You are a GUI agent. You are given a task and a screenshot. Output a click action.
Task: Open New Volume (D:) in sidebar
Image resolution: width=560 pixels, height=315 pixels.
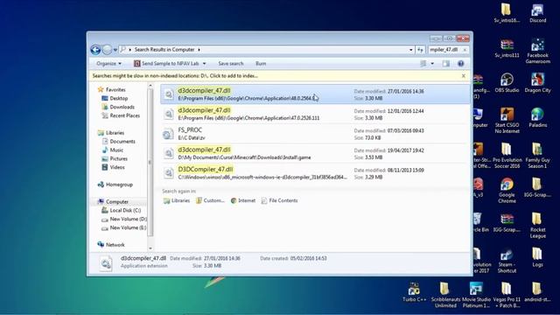124,219
